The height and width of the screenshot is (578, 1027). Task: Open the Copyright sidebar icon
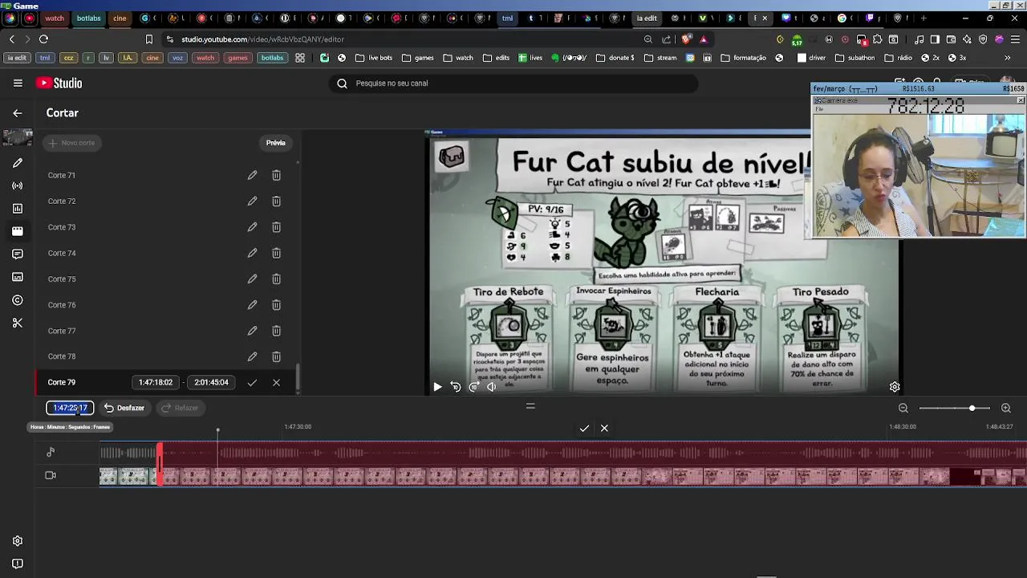tap(18, 300)
